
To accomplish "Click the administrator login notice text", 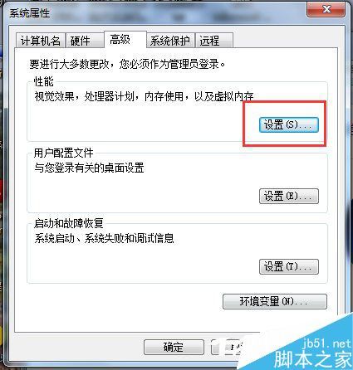I will pyautogui.click(x=128, y=64).
